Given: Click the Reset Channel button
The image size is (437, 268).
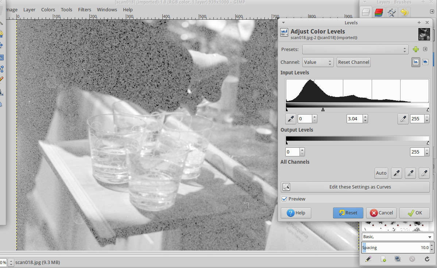Looking at the screenshot, I should point(353,62).
